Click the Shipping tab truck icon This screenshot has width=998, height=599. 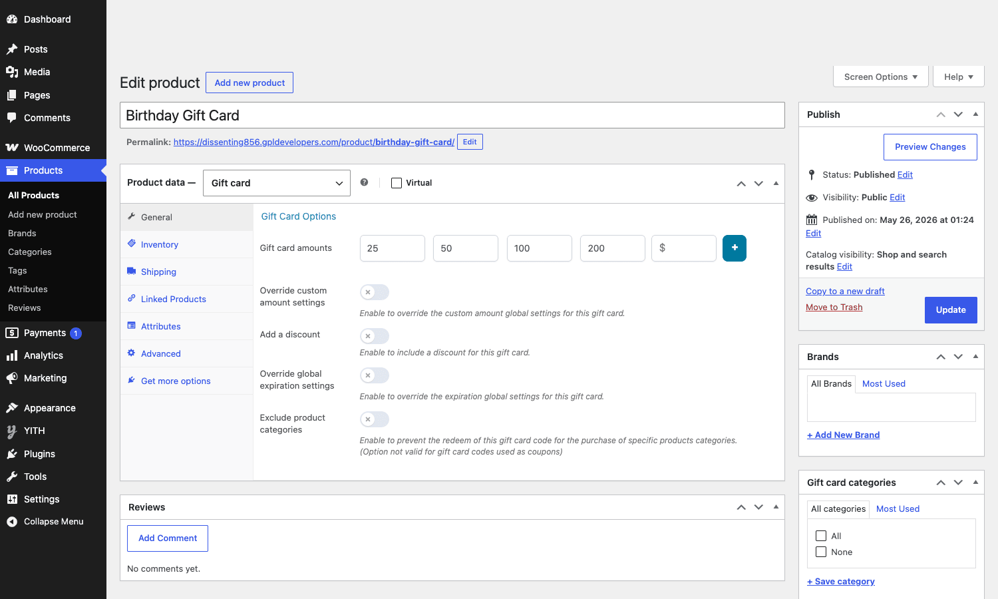(132, 271)
